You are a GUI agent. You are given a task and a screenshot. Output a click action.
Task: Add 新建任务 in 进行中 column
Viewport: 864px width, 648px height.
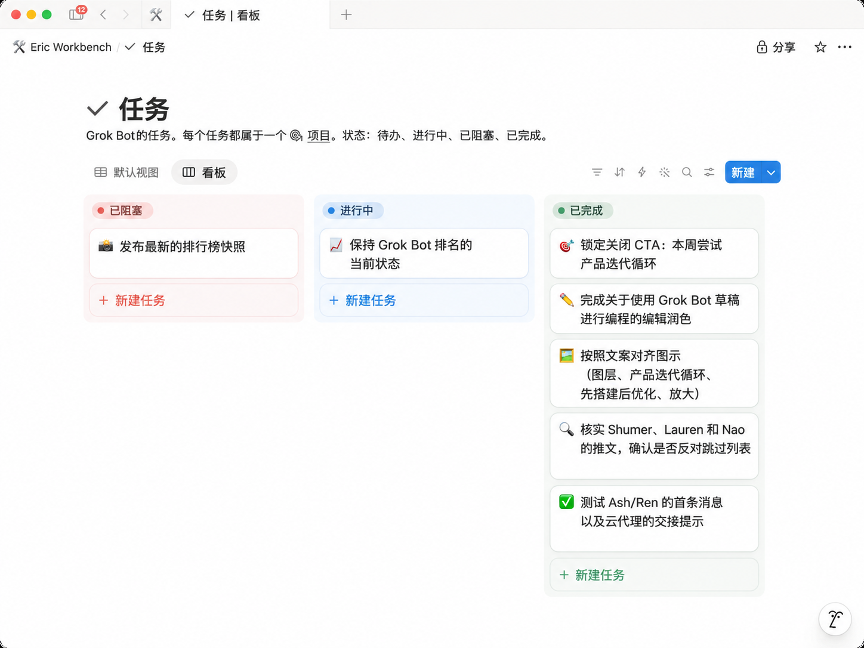click(x=424, y=300)
